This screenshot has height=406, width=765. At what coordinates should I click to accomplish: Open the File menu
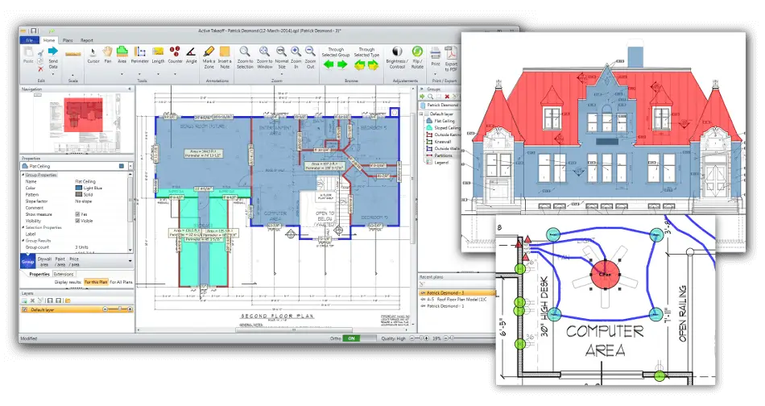[29, 40]
